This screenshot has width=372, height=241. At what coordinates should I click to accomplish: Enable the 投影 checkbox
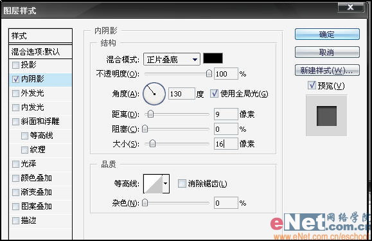point(15,65)
